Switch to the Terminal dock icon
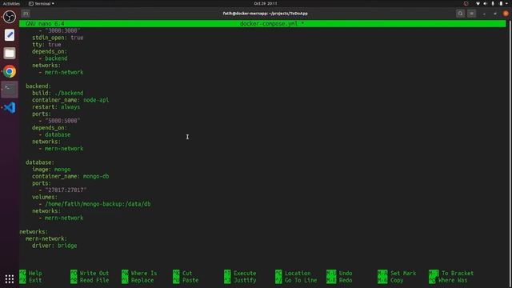 point(10,90)
